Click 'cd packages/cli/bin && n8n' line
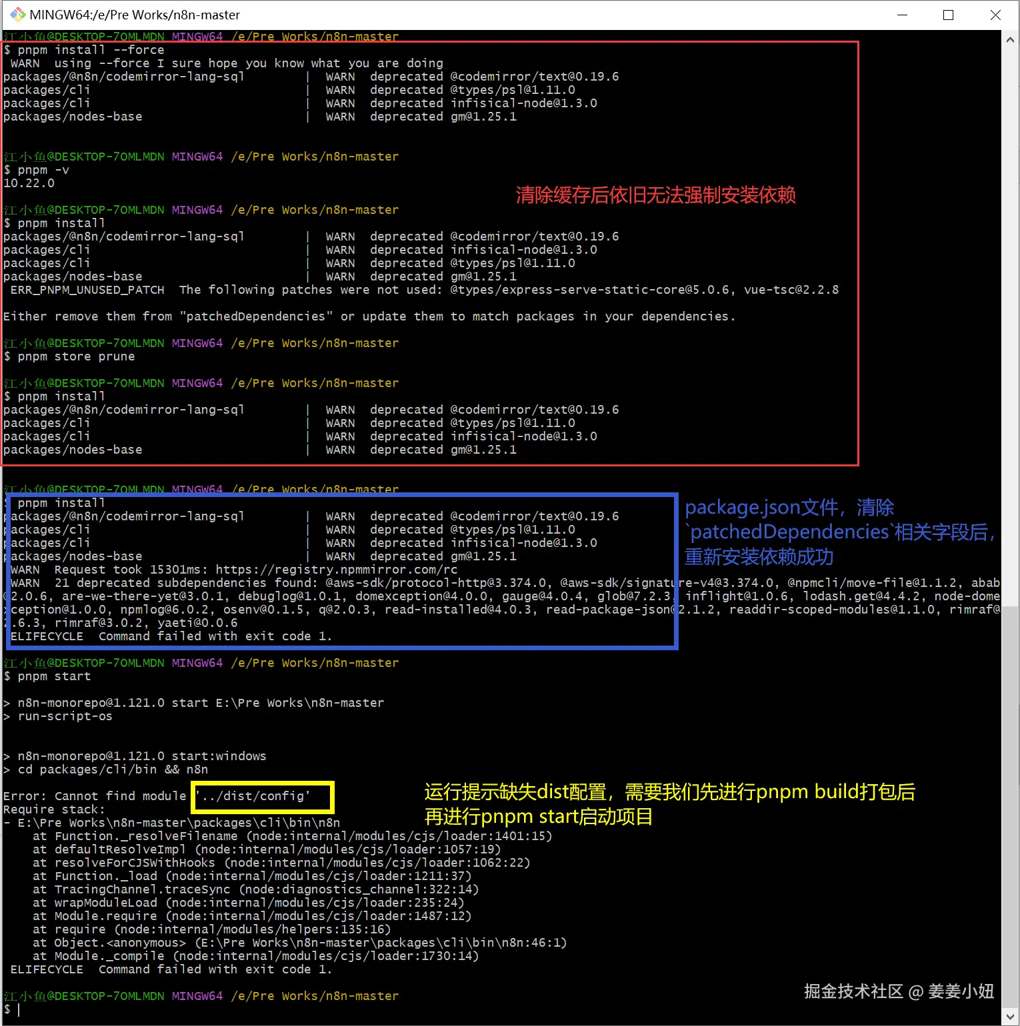 [105, 770]
